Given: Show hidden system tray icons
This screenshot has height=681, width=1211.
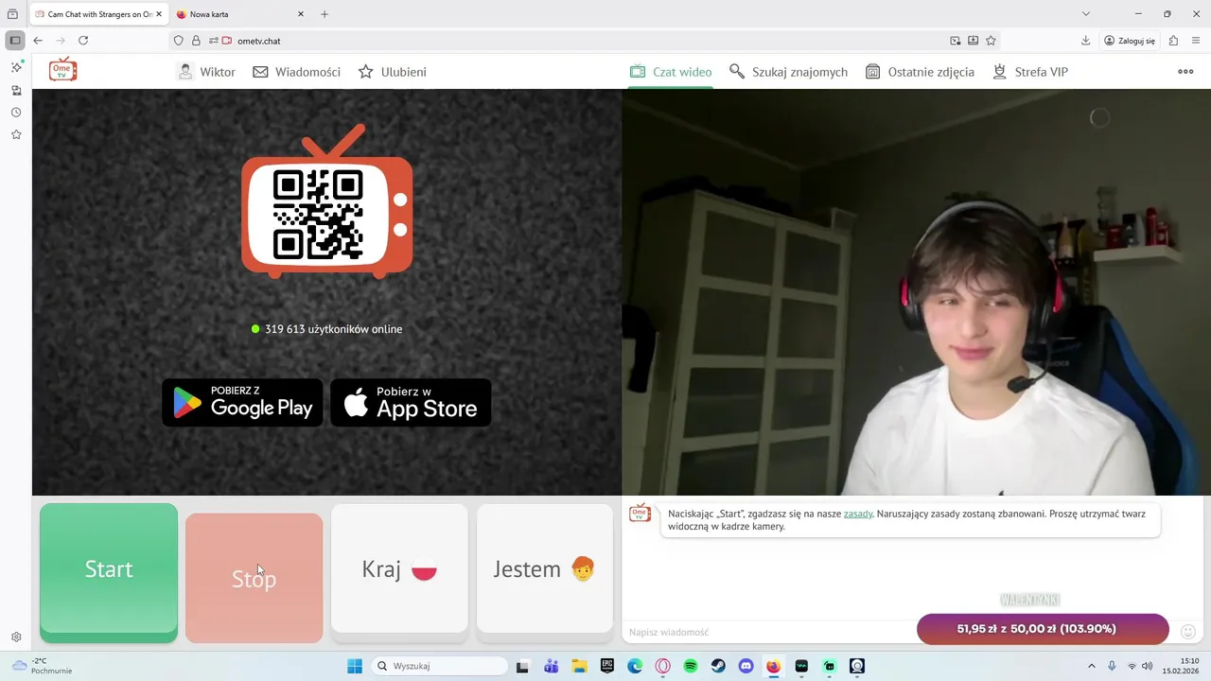Looking at the screenshot, I should tap(1091, 666).
